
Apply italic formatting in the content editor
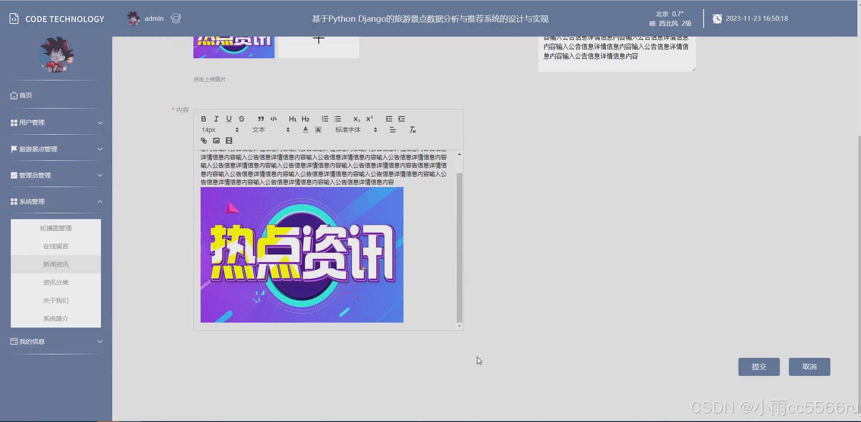coord(216,119)
